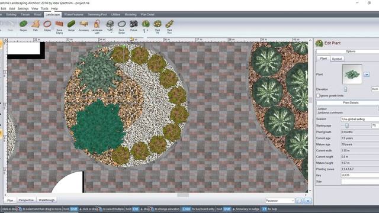This screenshot has width=379, height=213.
Task: Open the Settings menu
Action: (23, 8)
